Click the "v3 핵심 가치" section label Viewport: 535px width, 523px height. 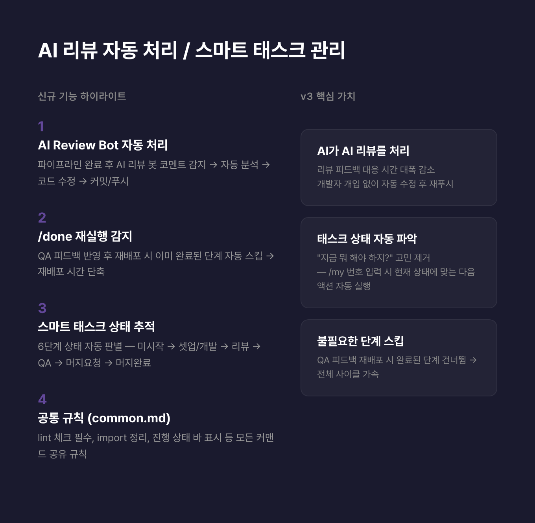click(328, 96)
